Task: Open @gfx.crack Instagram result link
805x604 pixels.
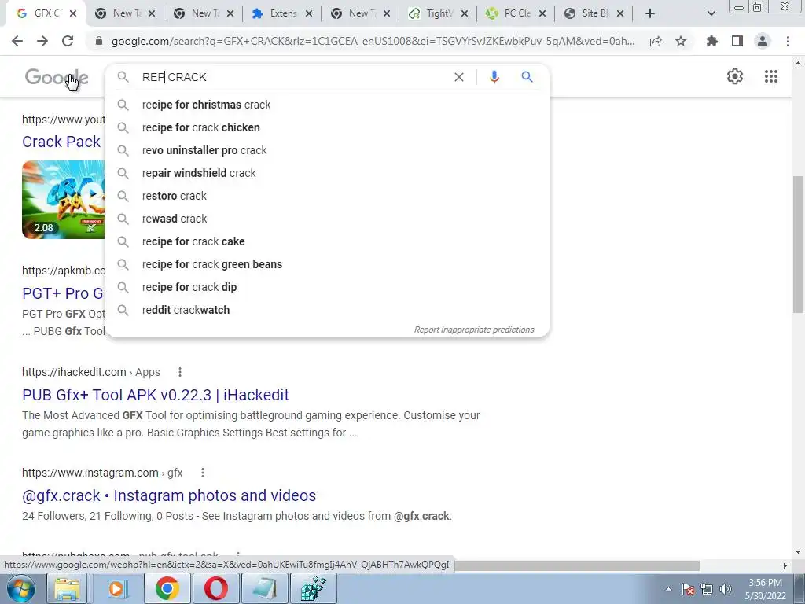Action: pyautogui.click(x=169, y=495)
